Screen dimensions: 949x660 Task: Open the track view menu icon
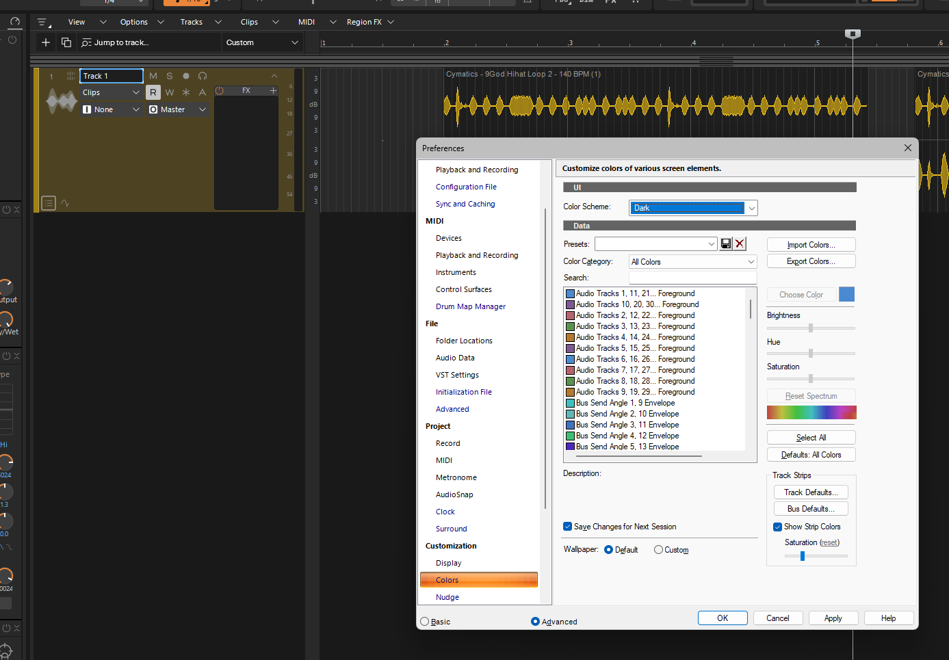[43, 23]
